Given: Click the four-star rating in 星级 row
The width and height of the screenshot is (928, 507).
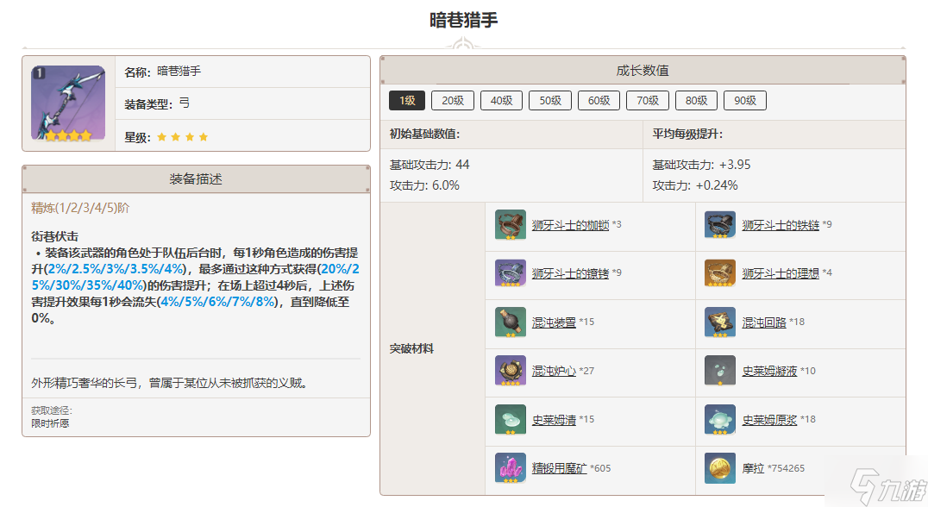Looking at the screenshot, I should point(182,137).
